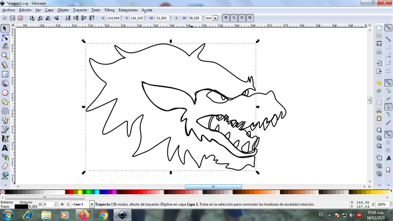Toggle width/height lock ratio
The width and height of the screenshot is (393, 221).
(177, 18)
